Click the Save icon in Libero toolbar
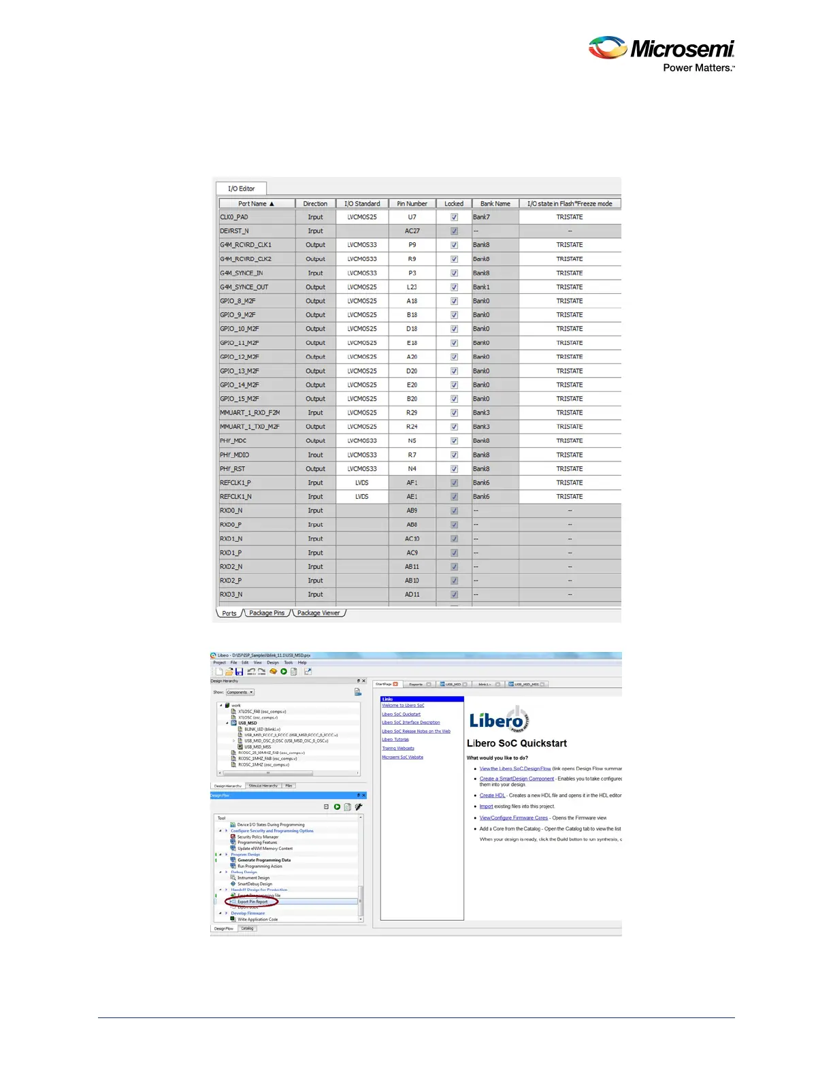Image resolution: width=833 pixels, height=1078 pixels. [x=239, y=672]
